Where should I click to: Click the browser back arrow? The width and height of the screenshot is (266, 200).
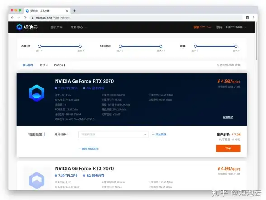13,18
